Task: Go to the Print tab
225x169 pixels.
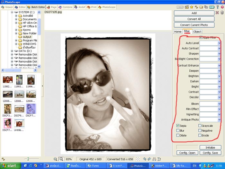Action: pyautogui.click(x=92, y=7)
